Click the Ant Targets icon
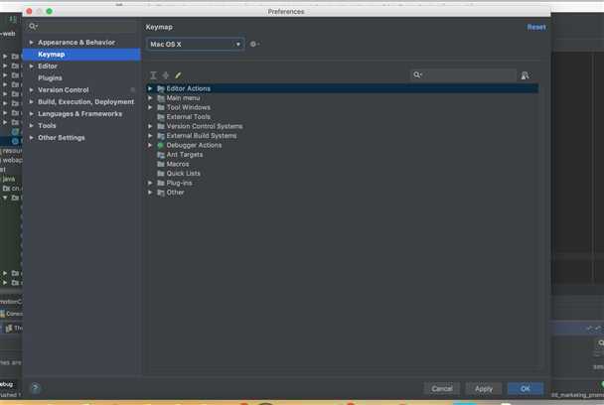The height and width of the screenshot is (405, 604). pos(161,155)
